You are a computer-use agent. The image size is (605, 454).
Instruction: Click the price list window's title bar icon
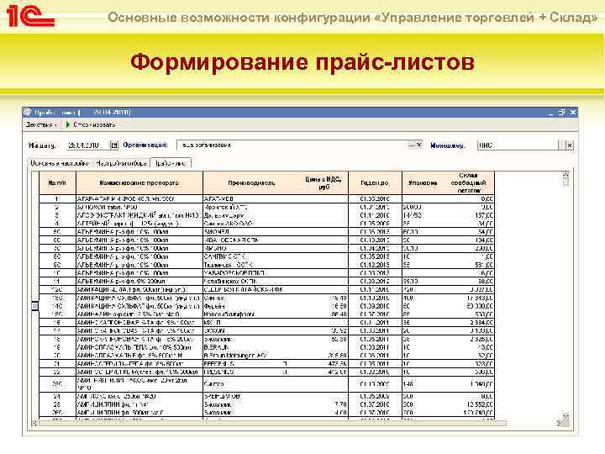(x=27, y=113)
